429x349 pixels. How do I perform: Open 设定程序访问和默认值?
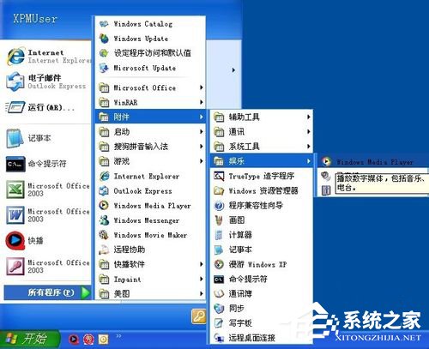(150, 53)
